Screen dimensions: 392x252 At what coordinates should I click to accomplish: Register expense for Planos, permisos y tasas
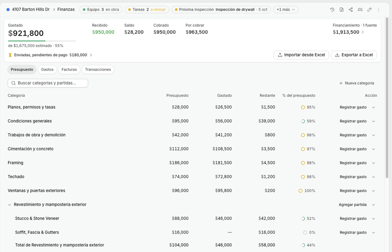[x=353, y=107]
